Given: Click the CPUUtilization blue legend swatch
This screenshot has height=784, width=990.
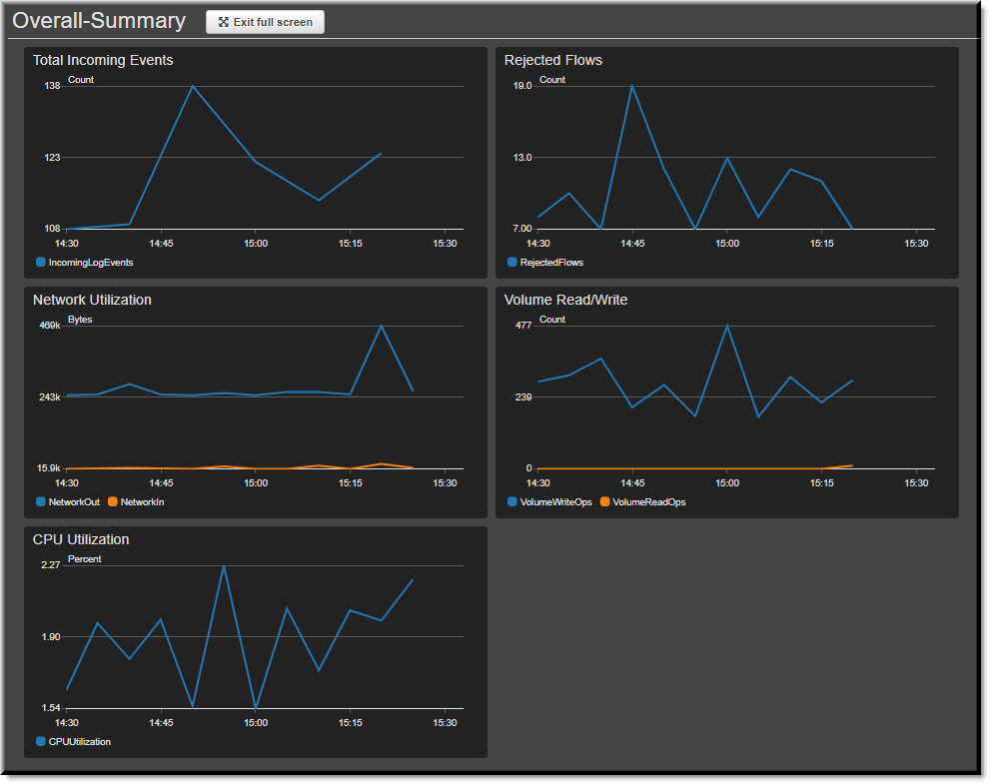Looking at the screenshot, I should tap(41, 742).
